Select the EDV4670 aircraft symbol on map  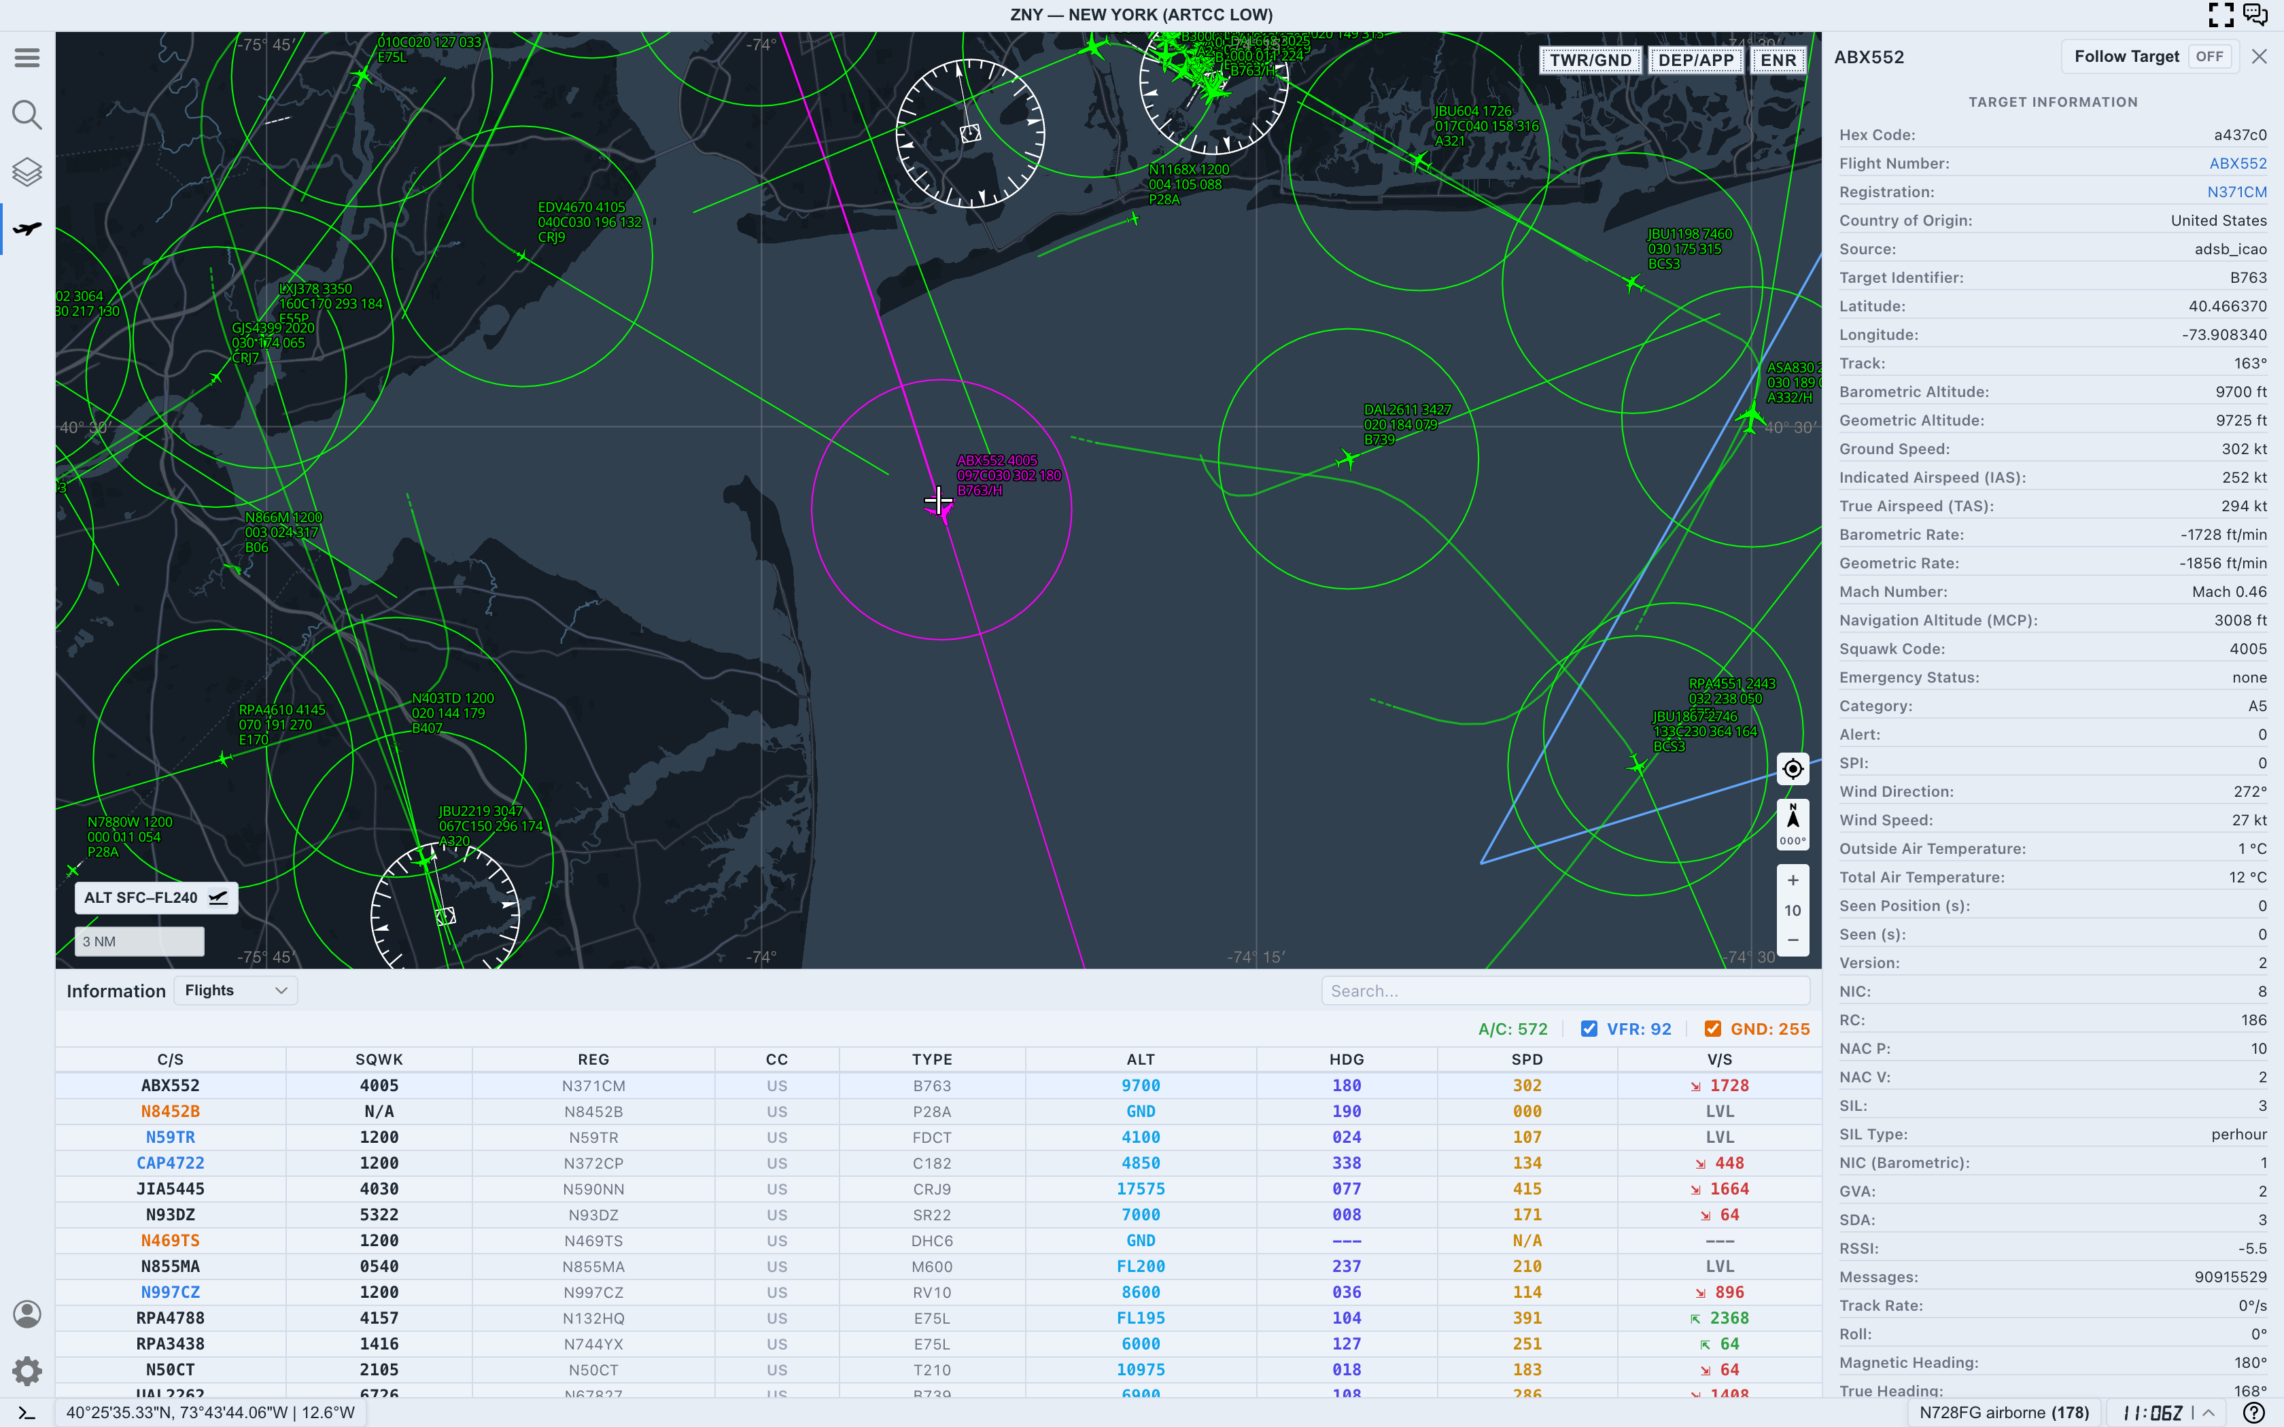521,255
